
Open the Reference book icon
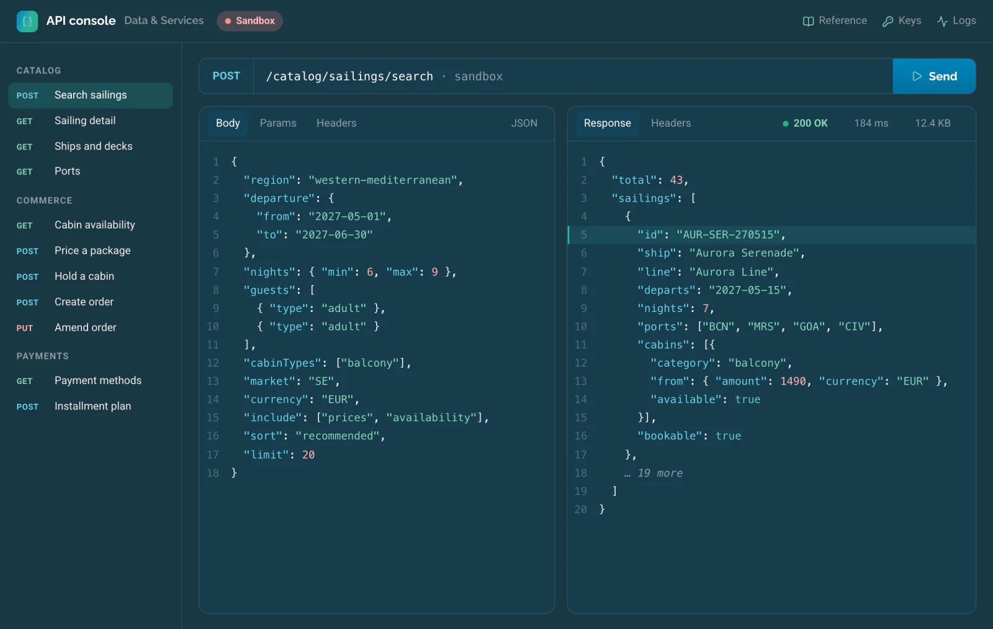point(808,21)
